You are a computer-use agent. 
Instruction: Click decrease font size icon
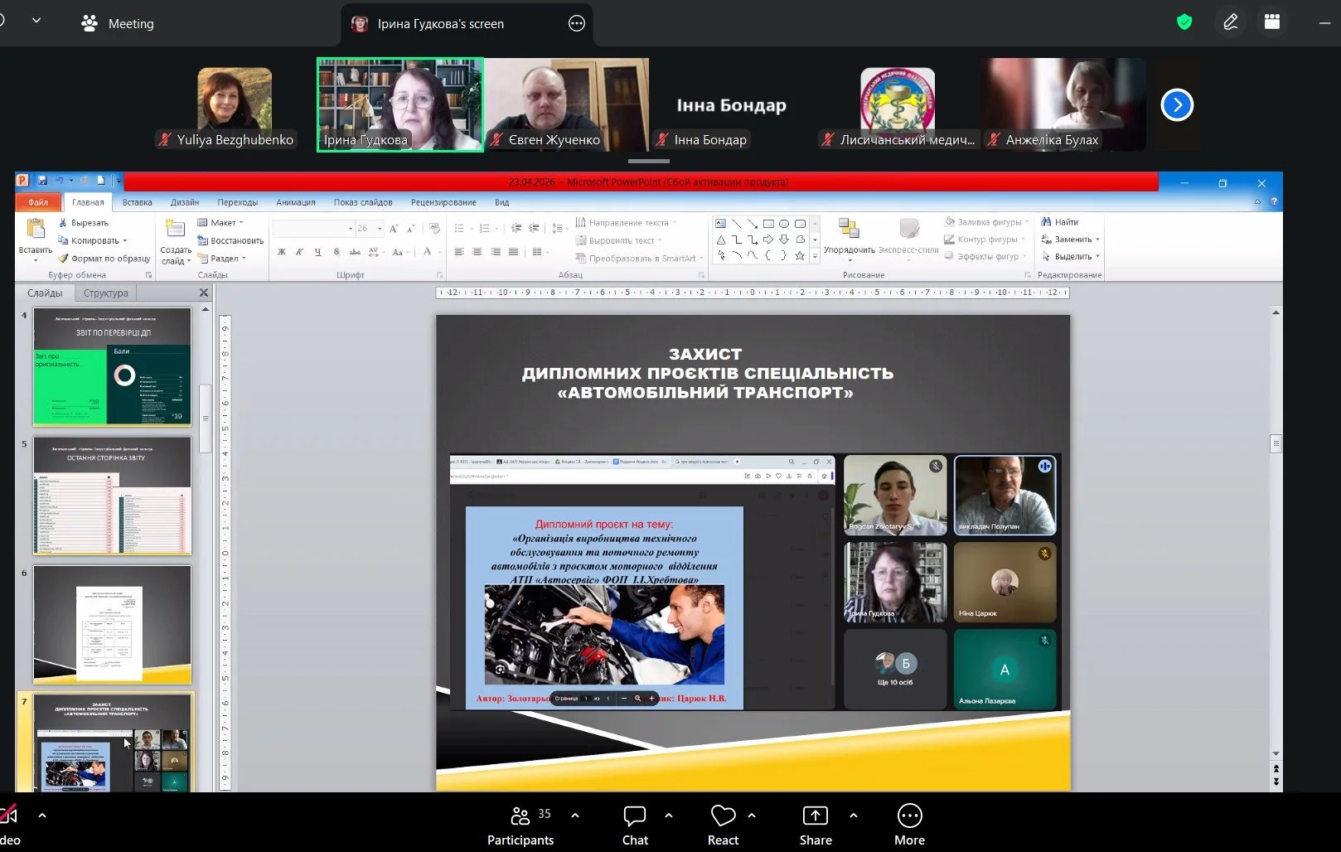[410, 228]
